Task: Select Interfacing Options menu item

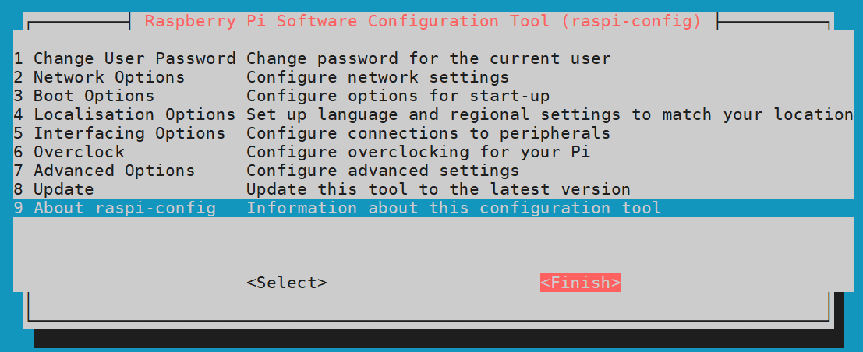Action: click(119, 133)
